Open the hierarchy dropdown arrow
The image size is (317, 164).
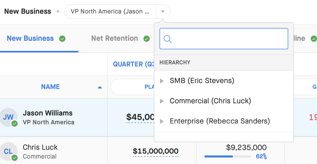163,11
